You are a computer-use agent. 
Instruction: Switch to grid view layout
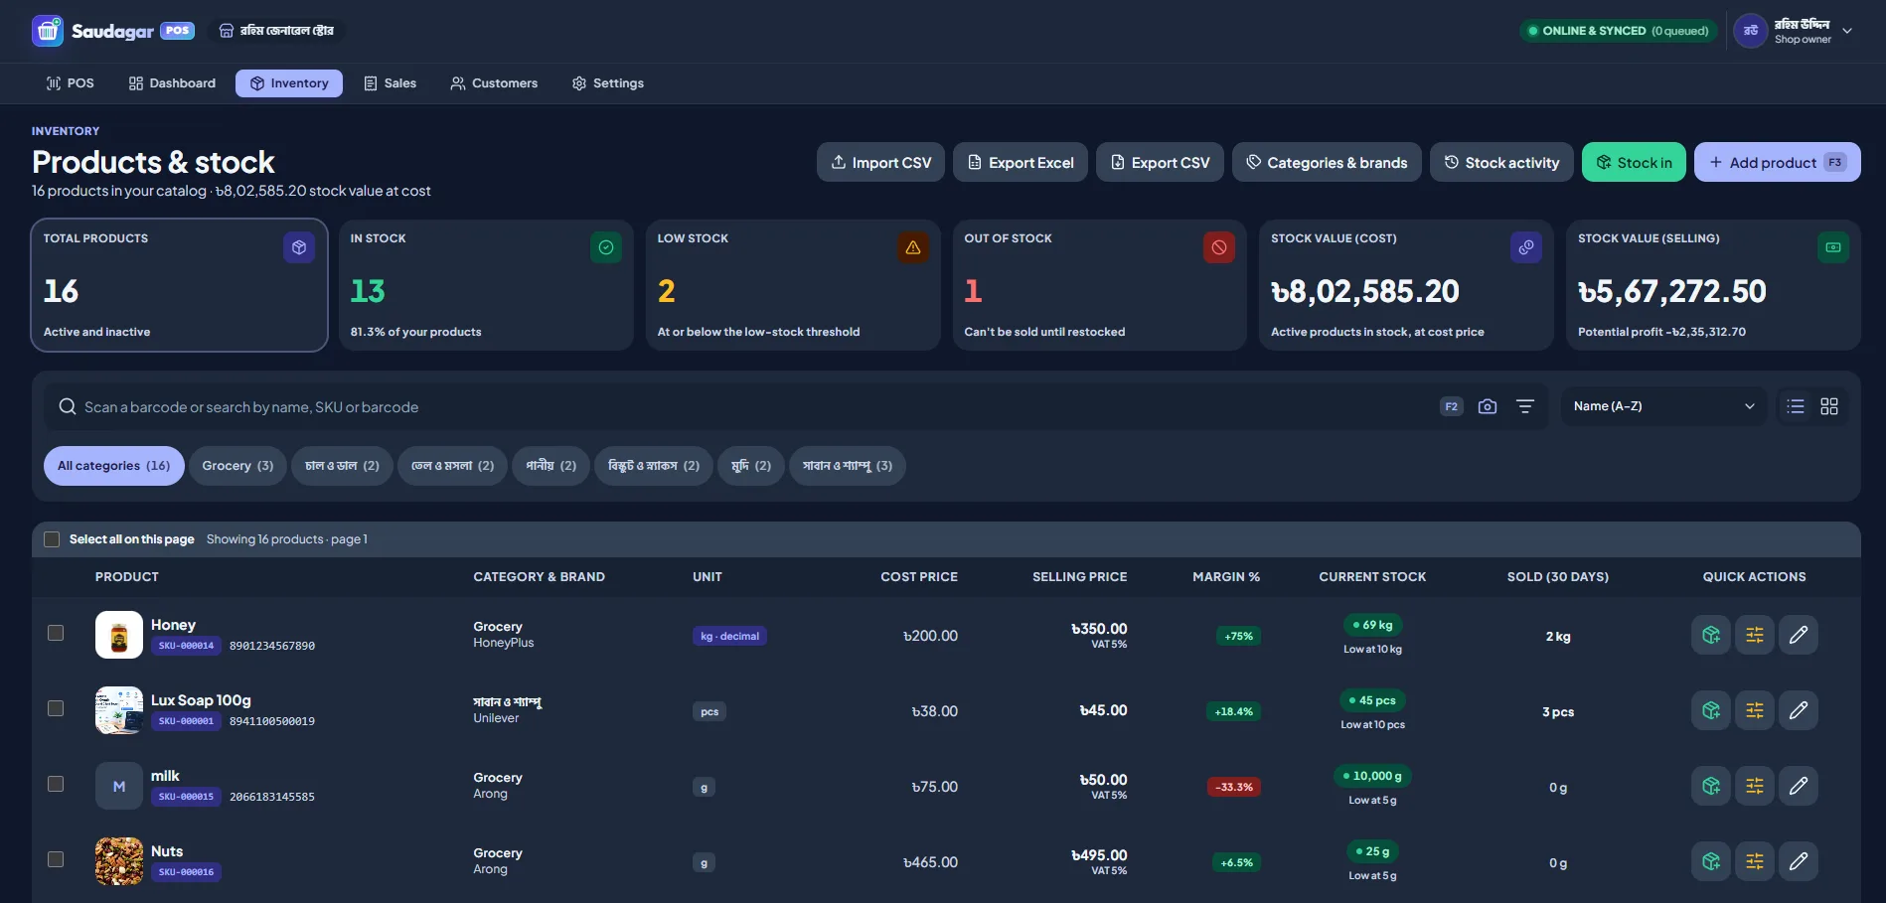pyautogui.click(x=1829, y=406)
